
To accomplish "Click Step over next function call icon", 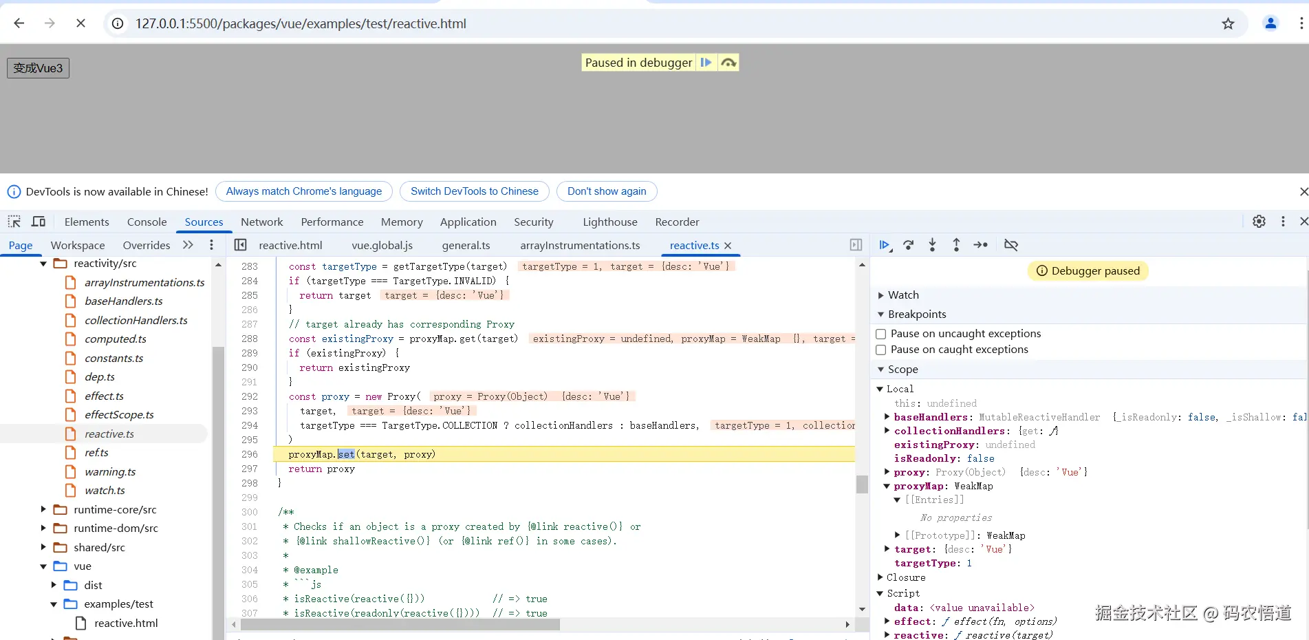I will 909,245.
